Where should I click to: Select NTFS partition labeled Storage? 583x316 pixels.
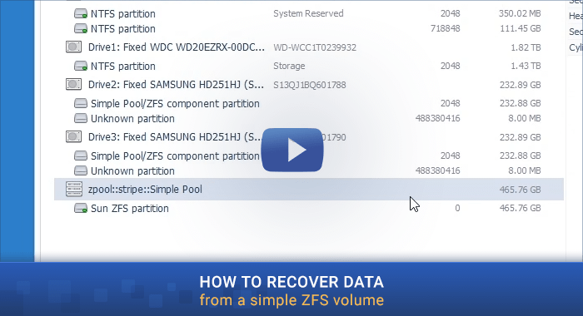click(309, 66)
